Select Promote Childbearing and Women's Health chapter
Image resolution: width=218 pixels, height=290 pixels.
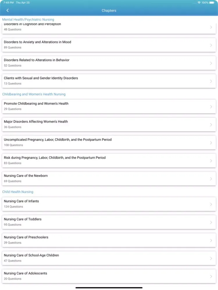pyautogui.click(x=109, y=106)
